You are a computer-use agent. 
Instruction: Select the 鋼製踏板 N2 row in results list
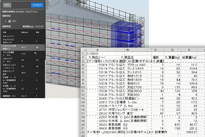coord(23,96)
